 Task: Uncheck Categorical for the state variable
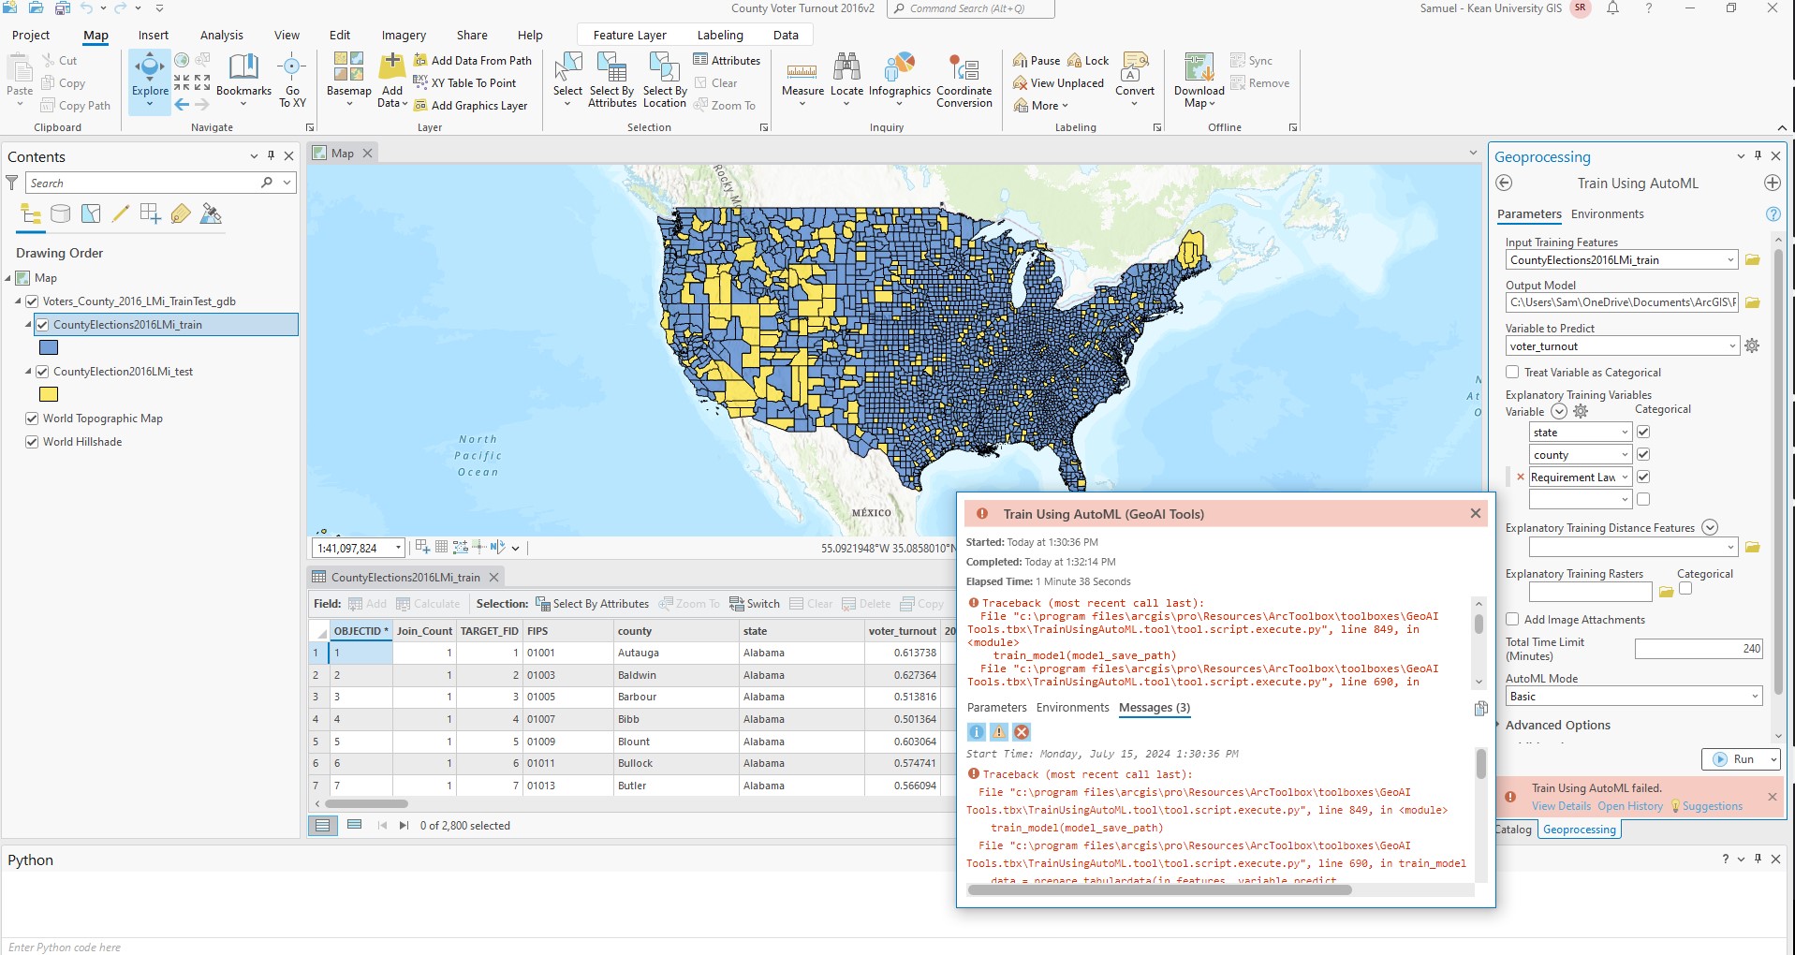tap(1643, 432)
